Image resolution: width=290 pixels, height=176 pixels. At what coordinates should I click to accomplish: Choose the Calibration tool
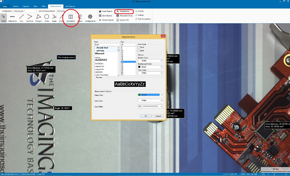(x=12, y=18)
